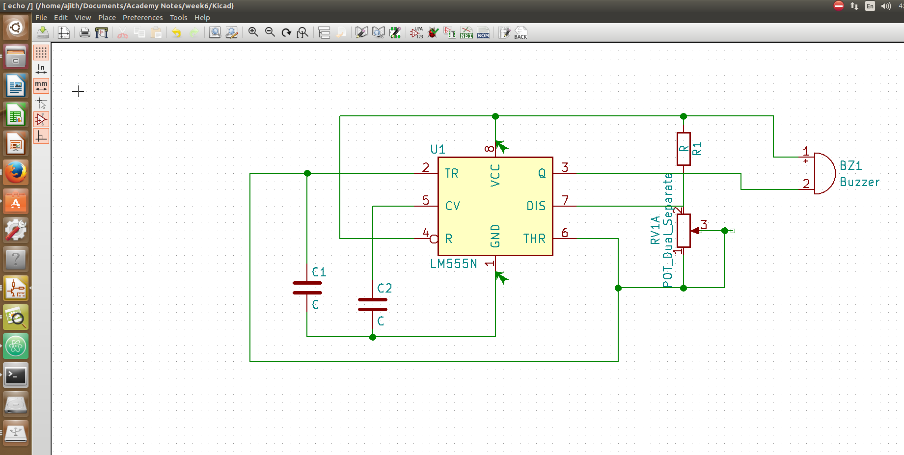Click the Save schematic project icon
Image resolution: width=904 pixels, height=455 pixels.
tap(43, 32)
